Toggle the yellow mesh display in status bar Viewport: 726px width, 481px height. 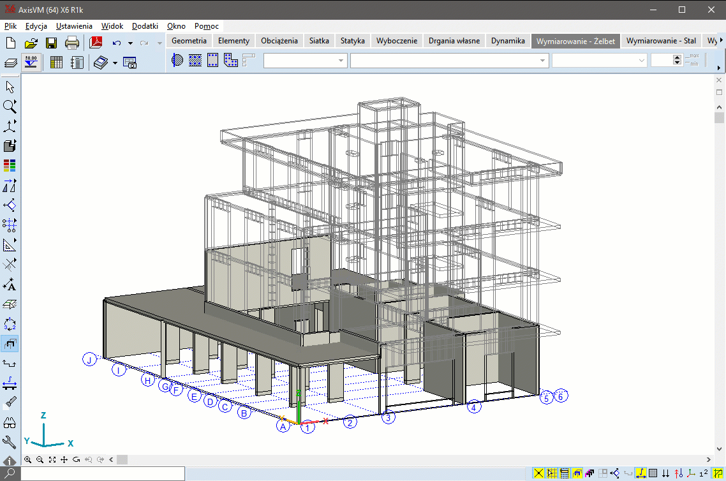(552, 473)
